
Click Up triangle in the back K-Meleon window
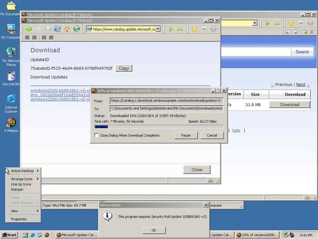tap(277, 23)
